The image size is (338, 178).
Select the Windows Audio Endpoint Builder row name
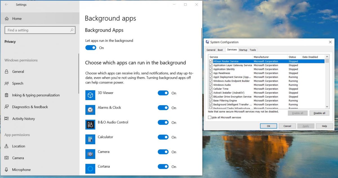(x=232, y=81)
